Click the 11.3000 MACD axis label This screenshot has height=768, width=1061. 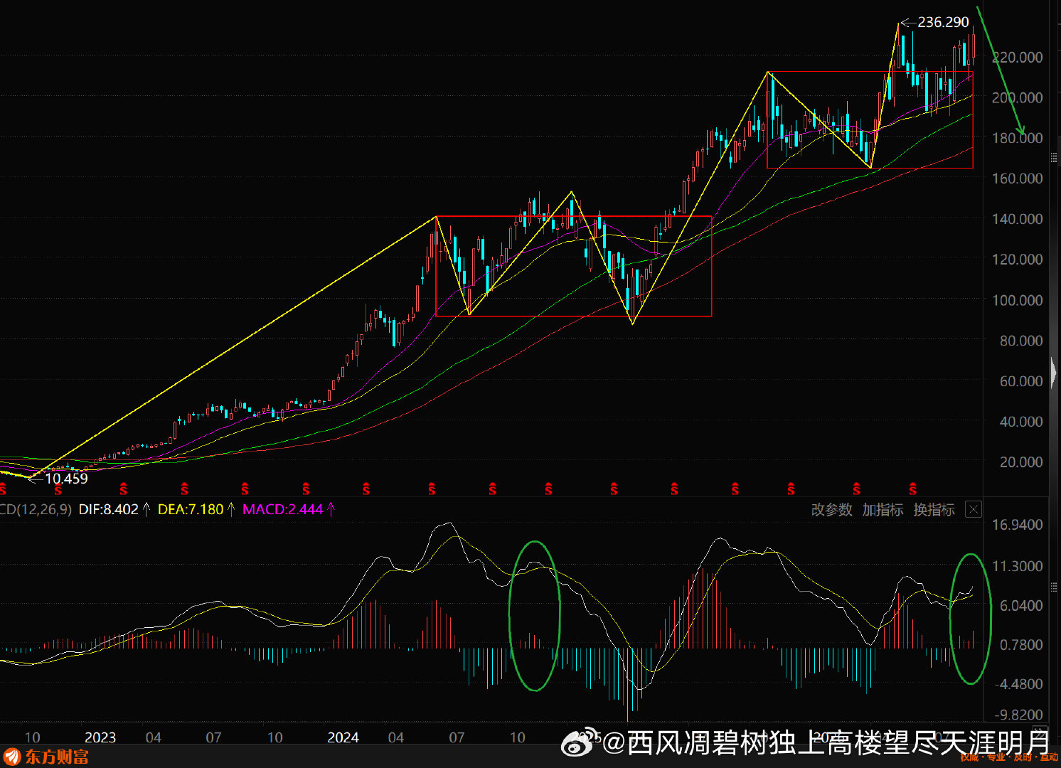point(1018,566)
